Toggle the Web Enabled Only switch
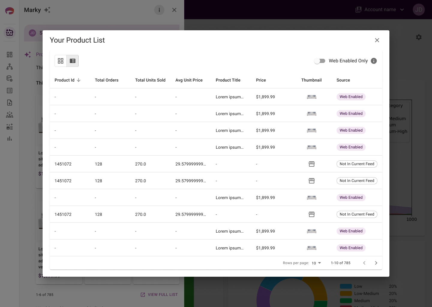 pyautogui.click(x=320, y=61)
